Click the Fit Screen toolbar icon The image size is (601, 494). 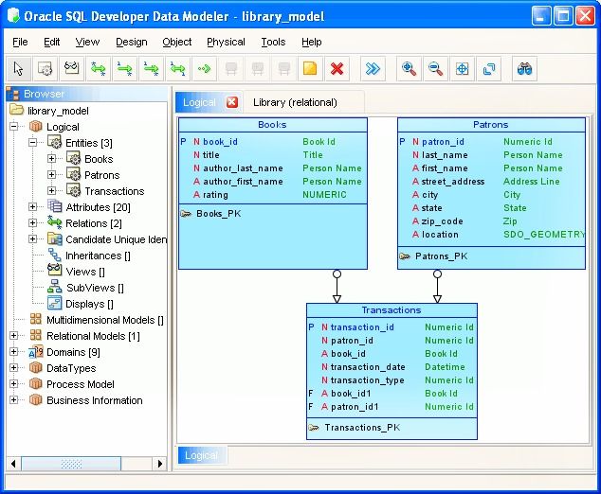(x=462, y=68)
